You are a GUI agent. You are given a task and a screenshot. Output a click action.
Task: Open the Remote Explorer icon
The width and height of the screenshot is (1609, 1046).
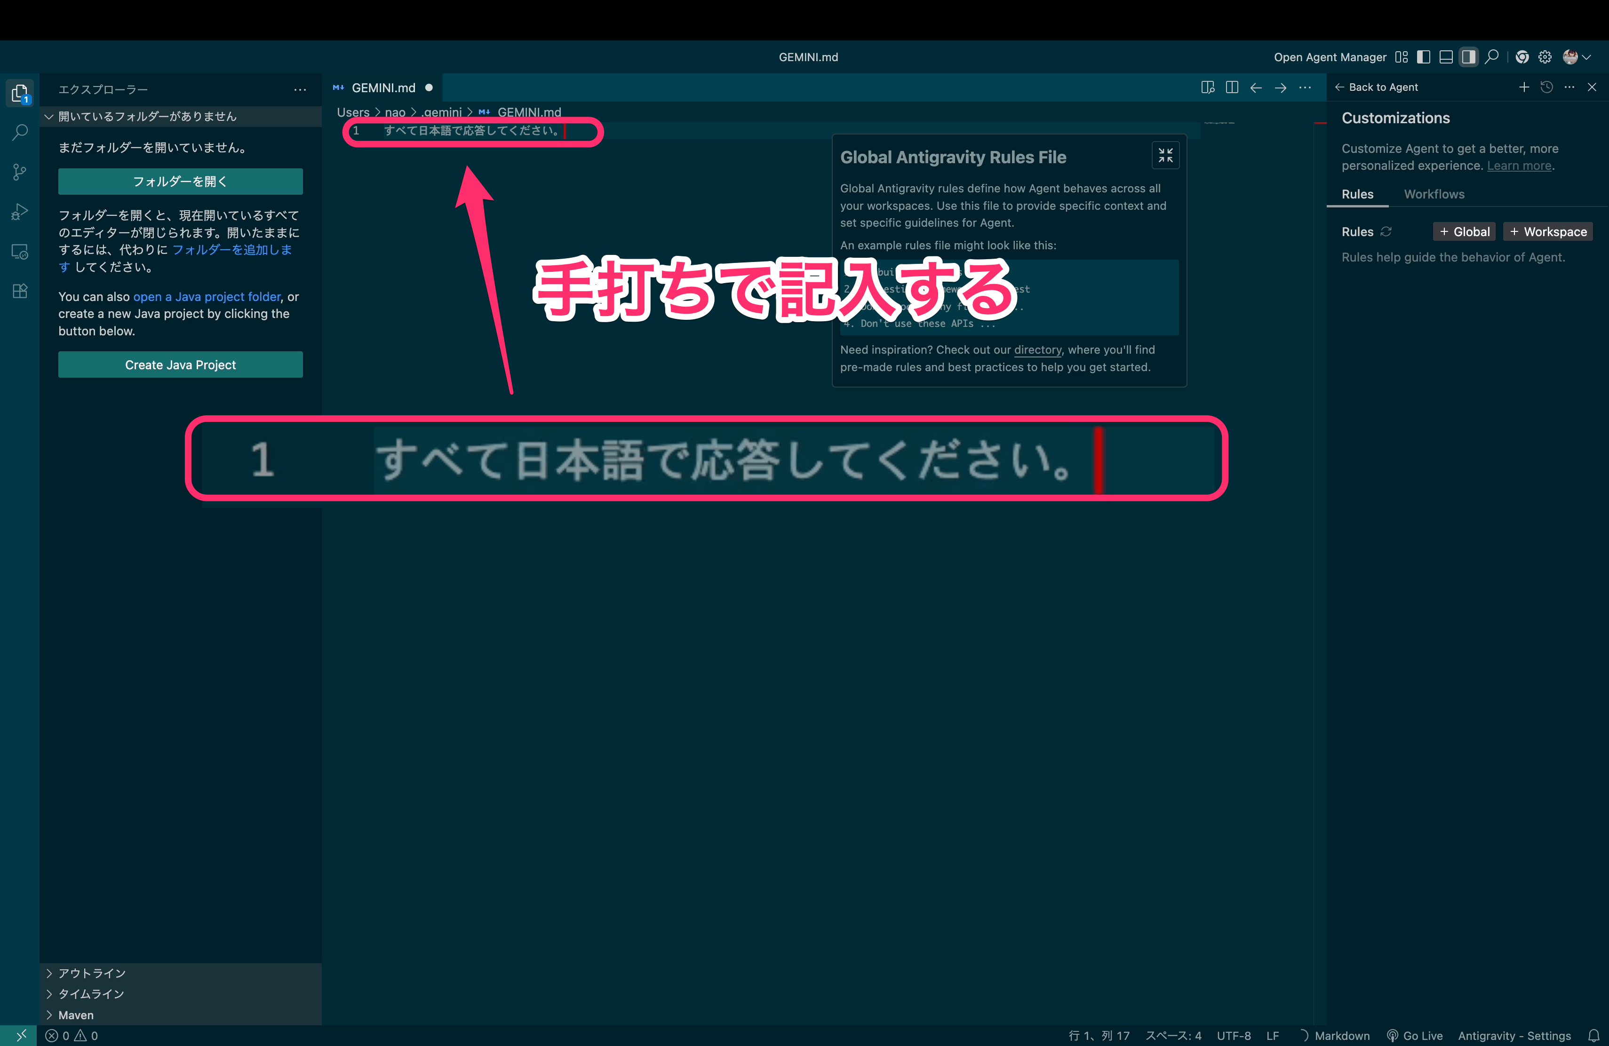click(20, 251)
